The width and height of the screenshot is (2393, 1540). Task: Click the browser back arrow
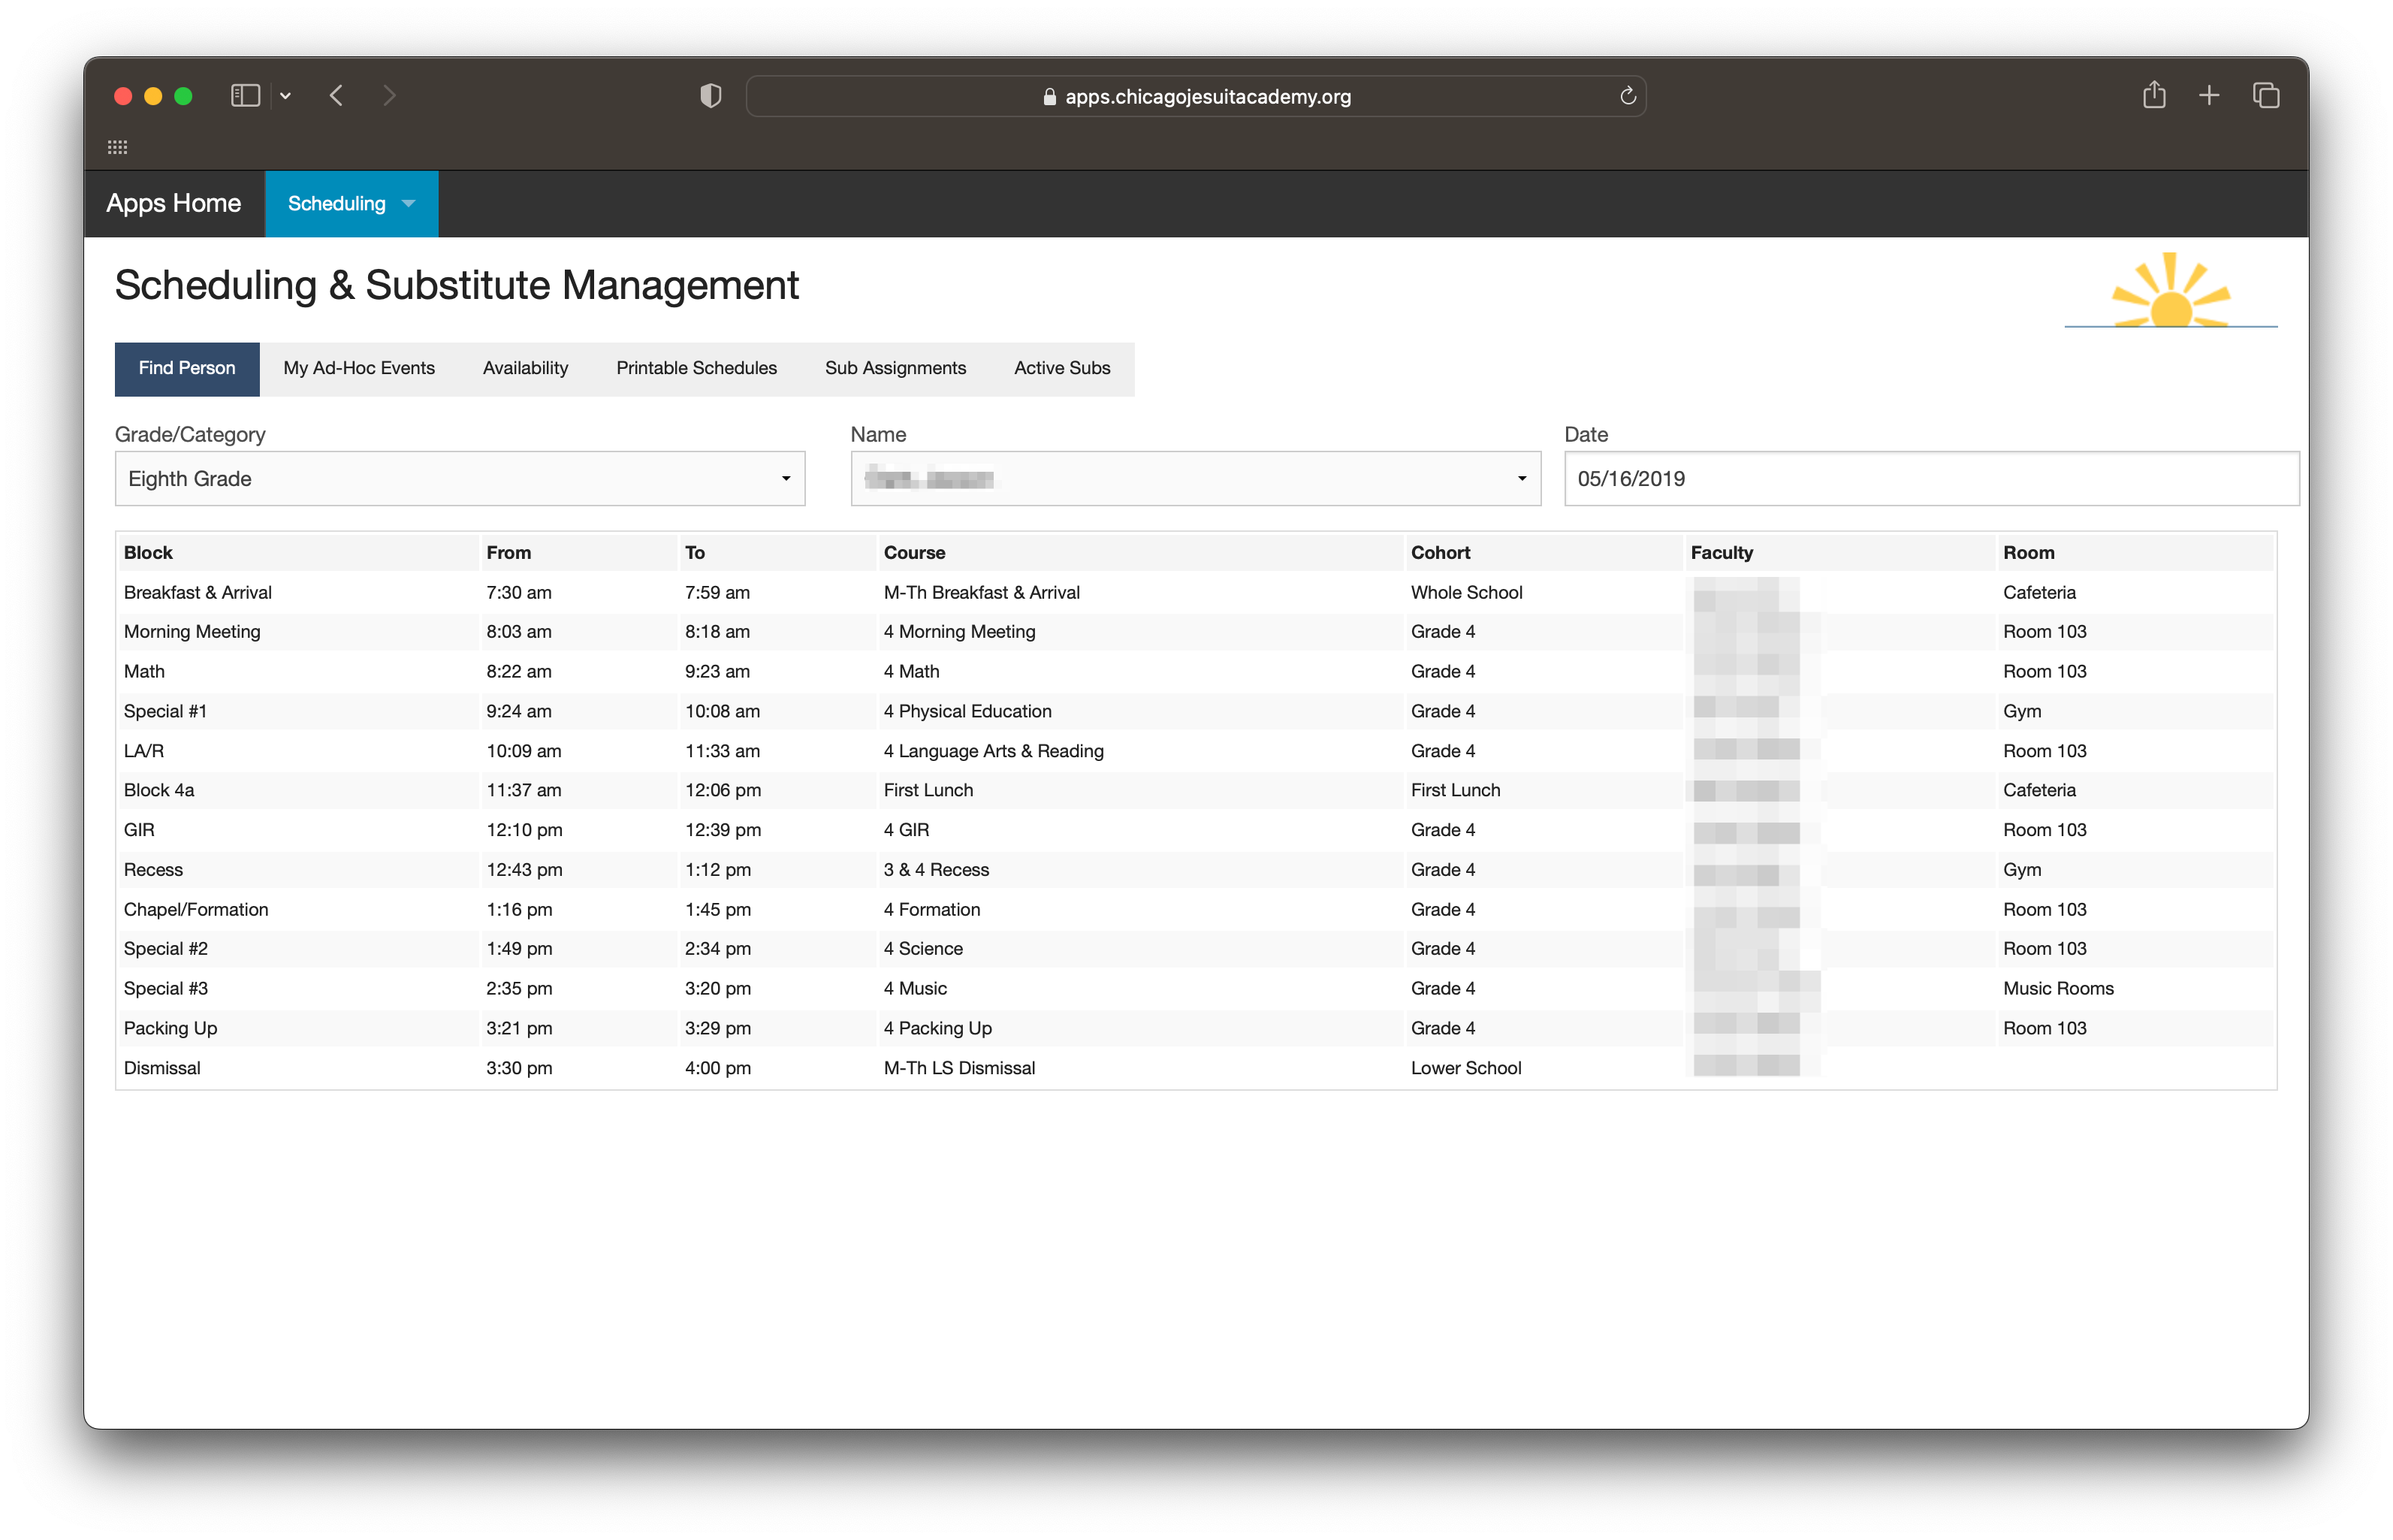(x=336, y=96)
